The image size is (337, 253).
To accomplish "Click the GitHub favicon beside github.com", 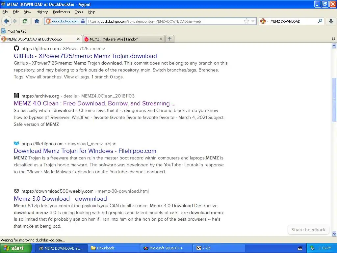I will 16,48.
